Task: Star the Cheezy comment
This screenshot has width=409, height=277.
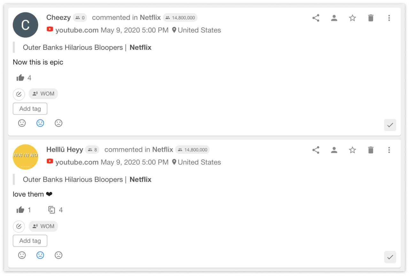Action: [352, 18]
